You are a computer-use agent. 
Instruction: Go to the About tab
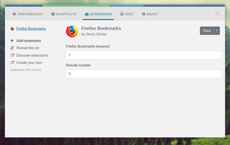tap(150, 14)
